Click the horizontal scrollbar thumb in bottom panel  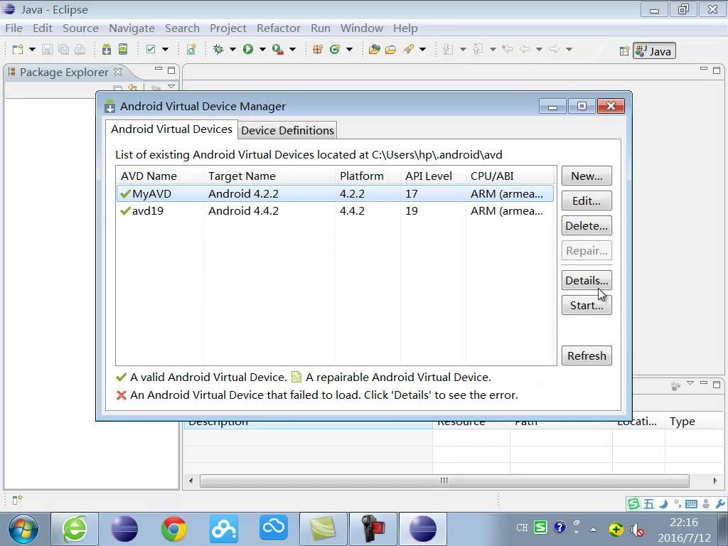click(444, 481)
